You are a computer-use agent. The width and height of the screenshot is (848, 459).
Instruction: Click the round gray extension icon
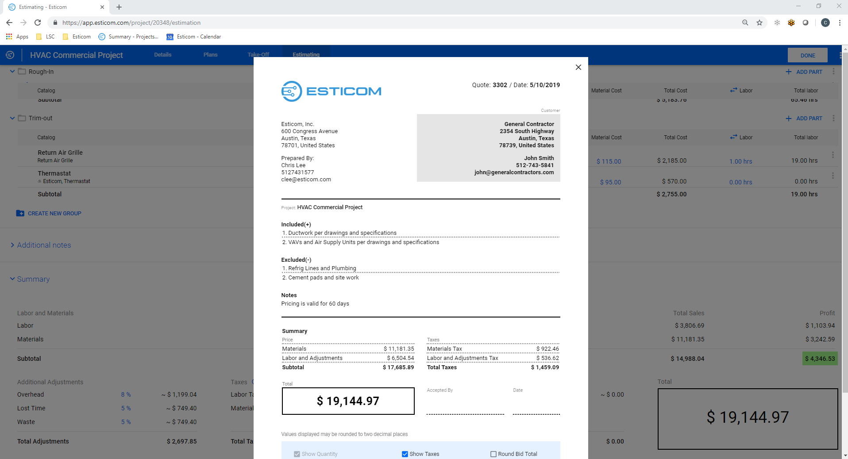pos(806,23)
